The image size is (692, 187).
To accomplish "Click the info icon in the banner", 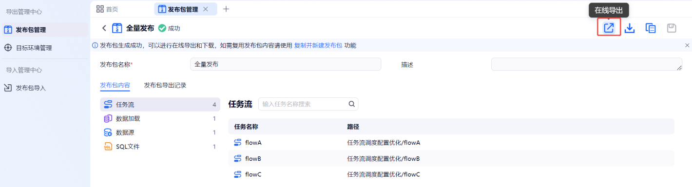I will click(96, 45).
